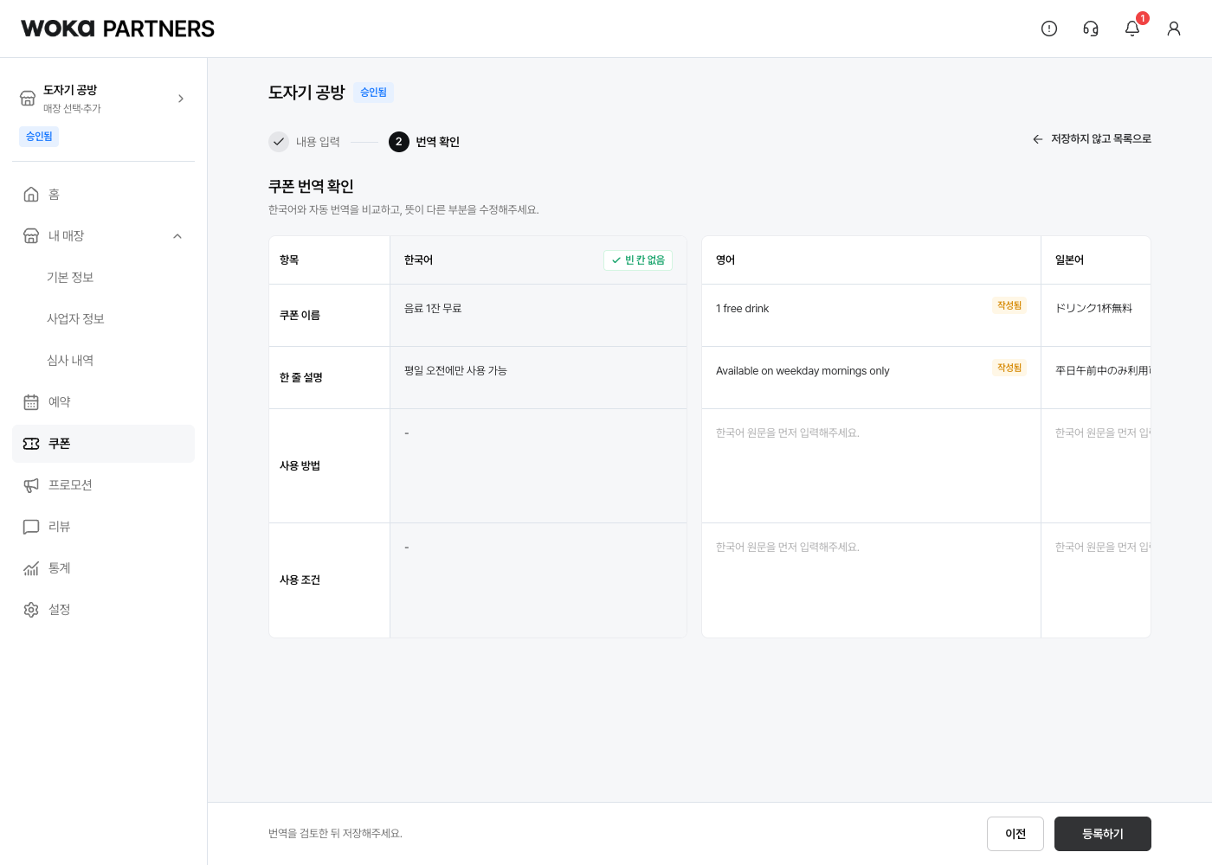1212x865 pixels.
Task: Click Korean text 평일 오전에만 사용 가능
Action: tap(455, 371)
